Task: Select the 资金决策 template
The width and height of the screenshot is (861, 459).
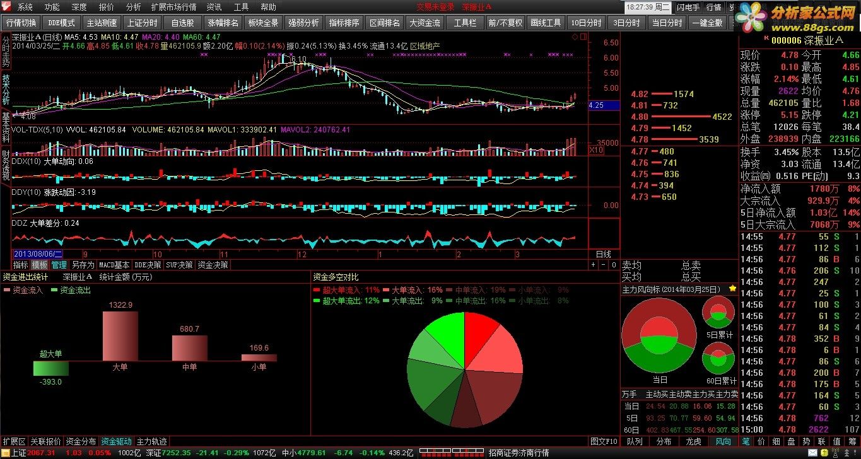Action: [213, 265]
